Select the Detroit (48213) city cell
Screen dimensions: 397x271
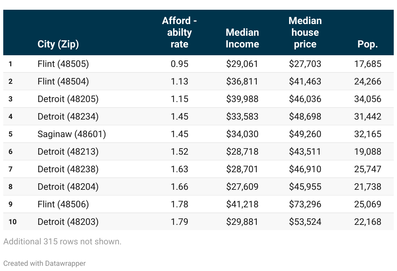pos(68,151)
